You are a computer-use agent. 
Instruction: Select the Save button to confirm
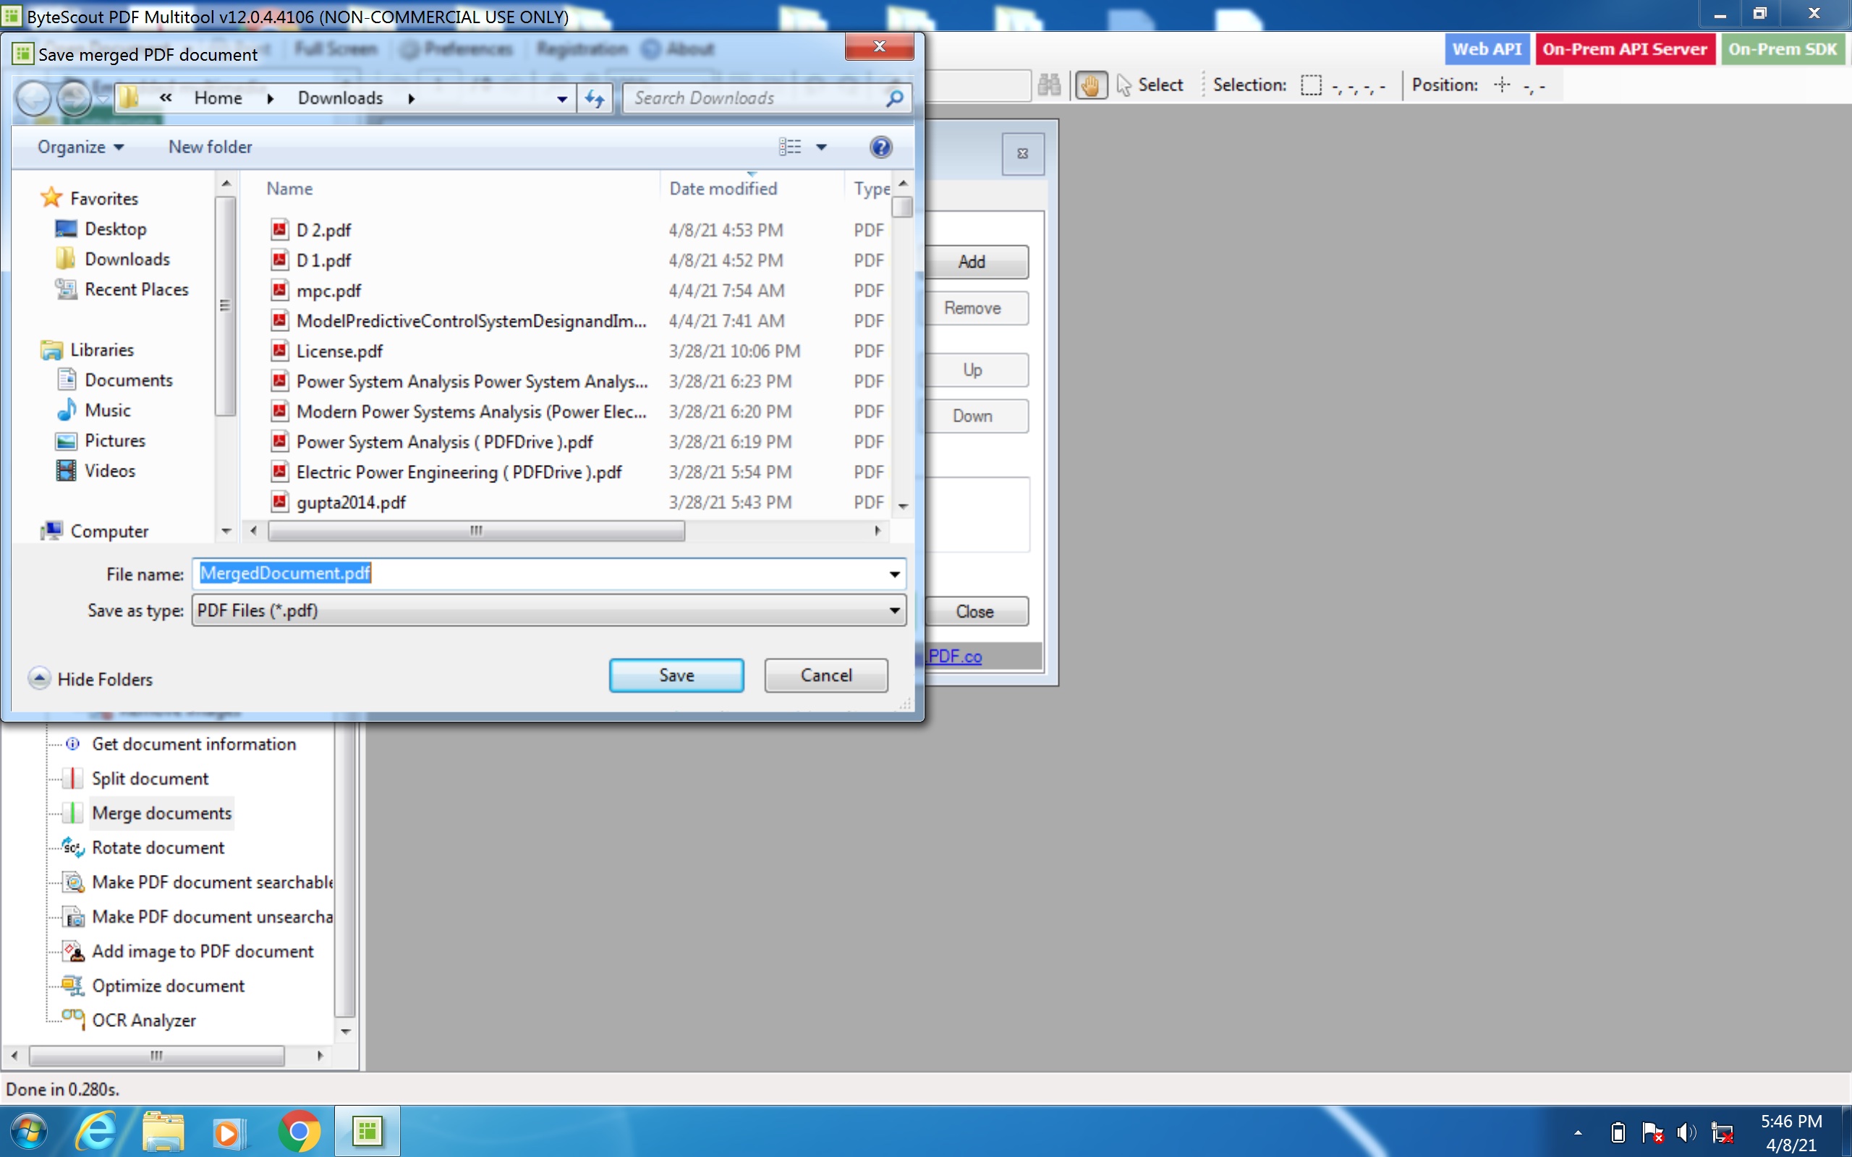(676, 675)
